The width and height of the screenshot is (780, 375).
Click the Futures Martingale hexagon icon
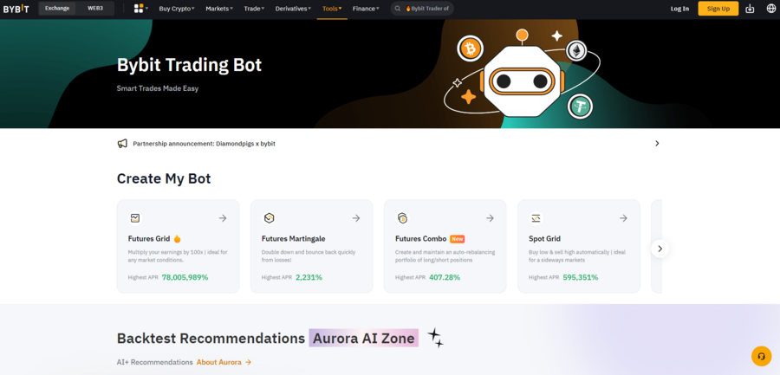[269, 218]
